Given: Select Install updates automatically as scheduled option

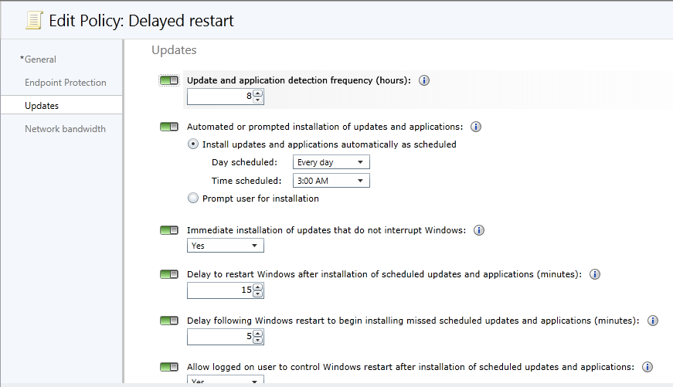Looking at the screenshot, I should tap(193, 144).
